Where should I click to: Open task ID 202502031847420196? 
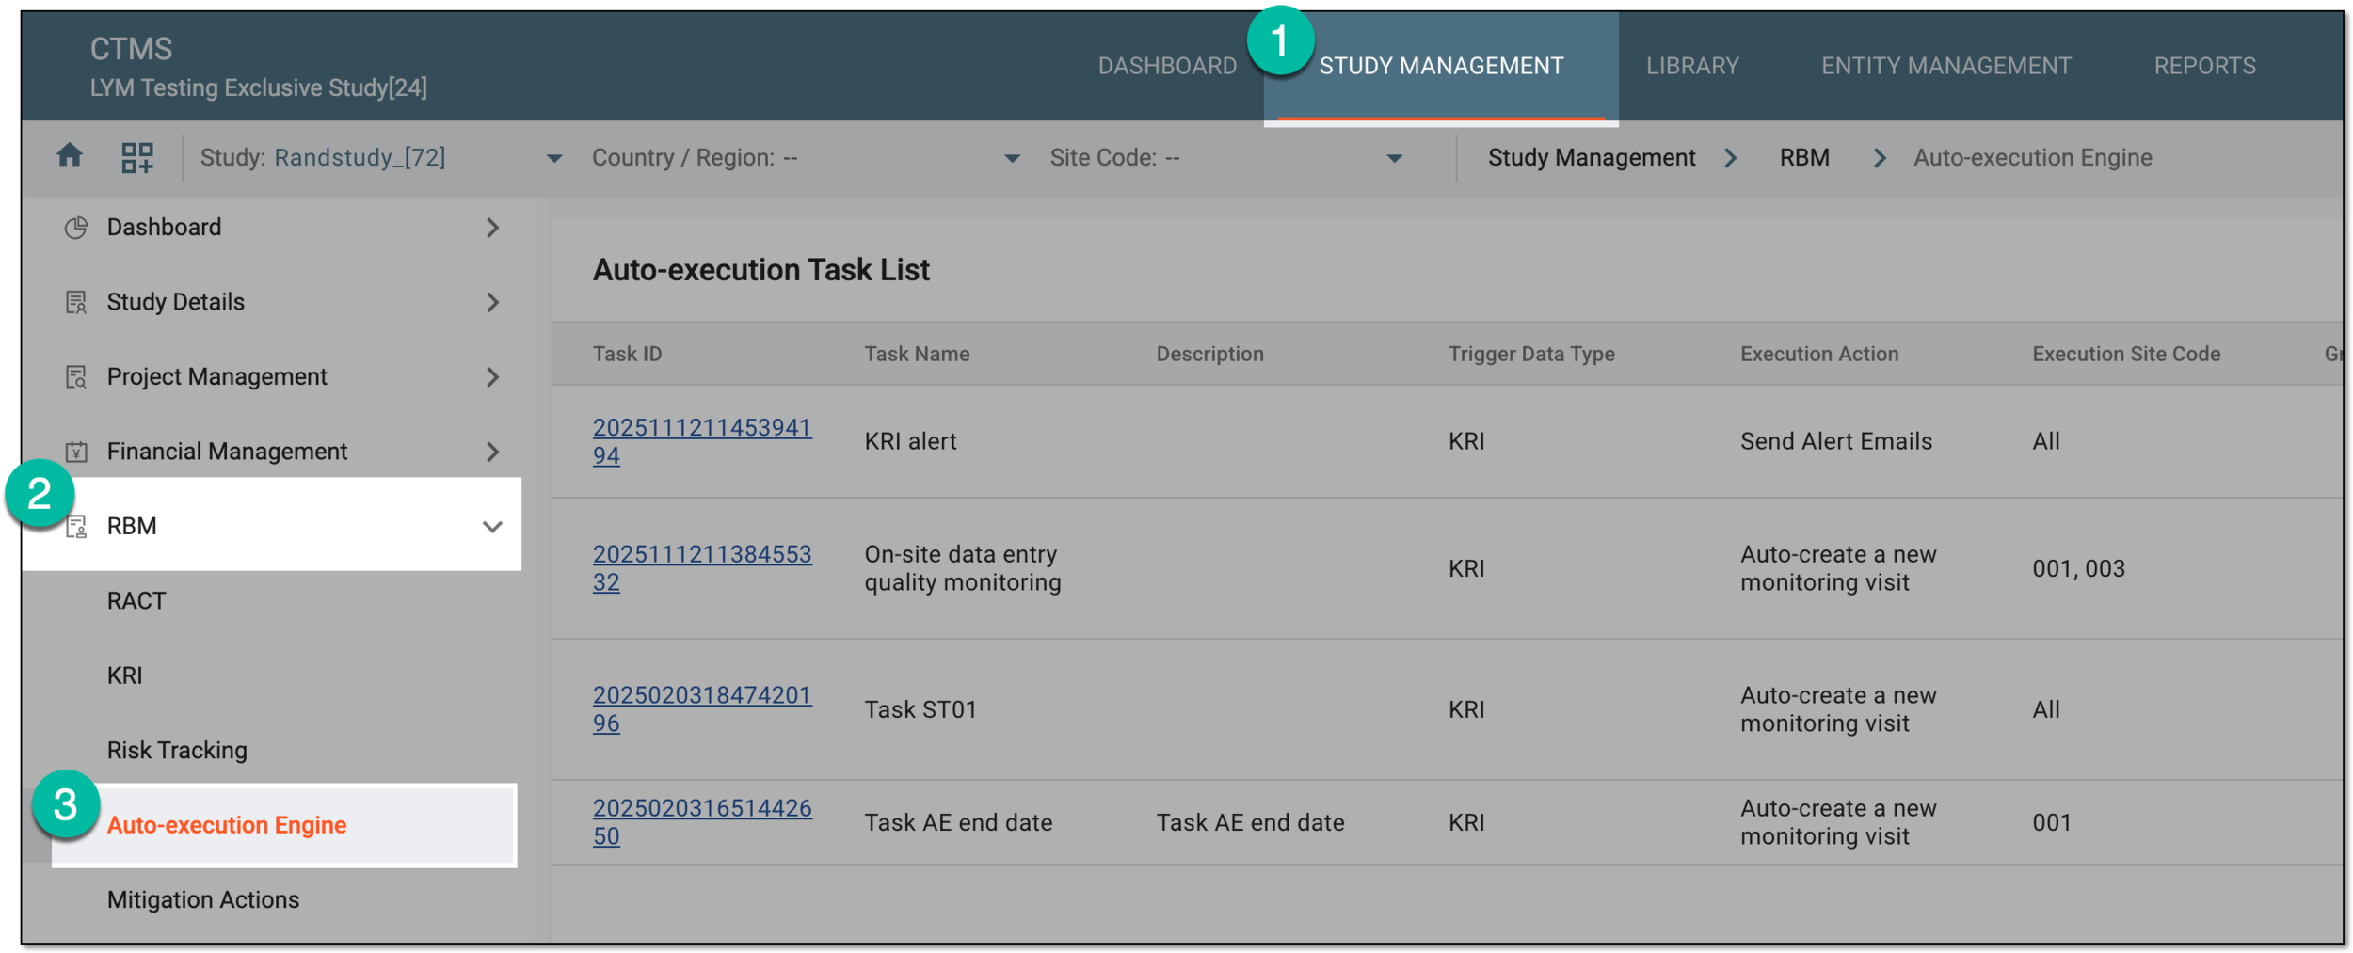pyautogui.click(x=701, y=709)
